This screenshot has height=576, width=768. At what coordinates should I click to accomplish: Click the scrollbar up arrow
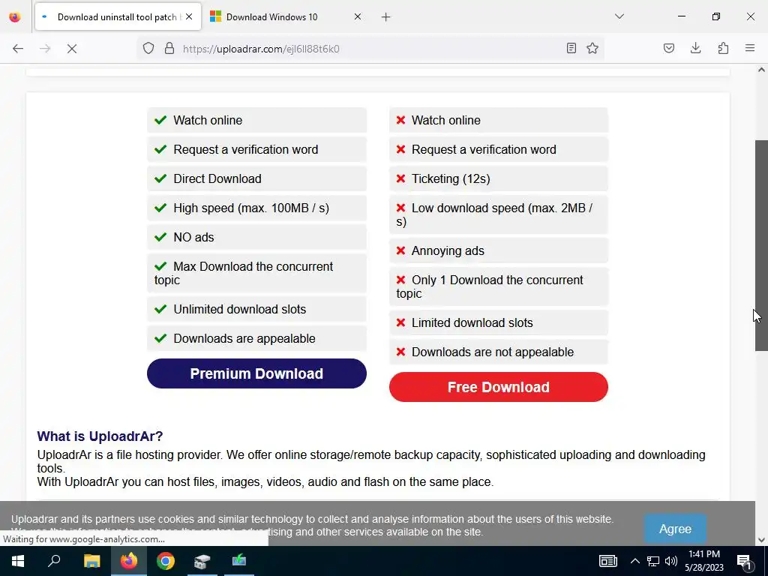[761, 70]
